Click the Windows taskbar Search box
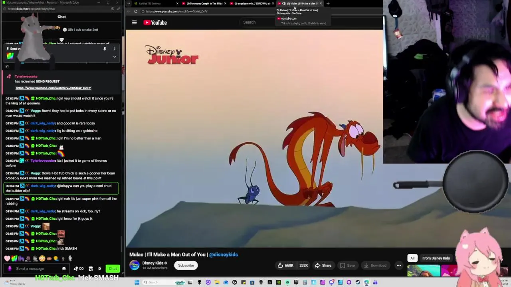Image resolution: width=511 pixels, height=287 pixels. pos(164,282)
